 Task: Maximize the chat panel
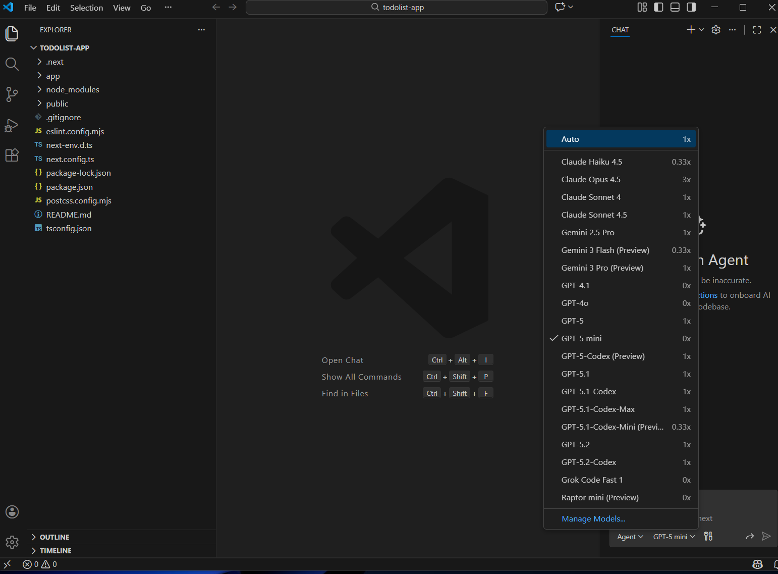coord(757,30)
